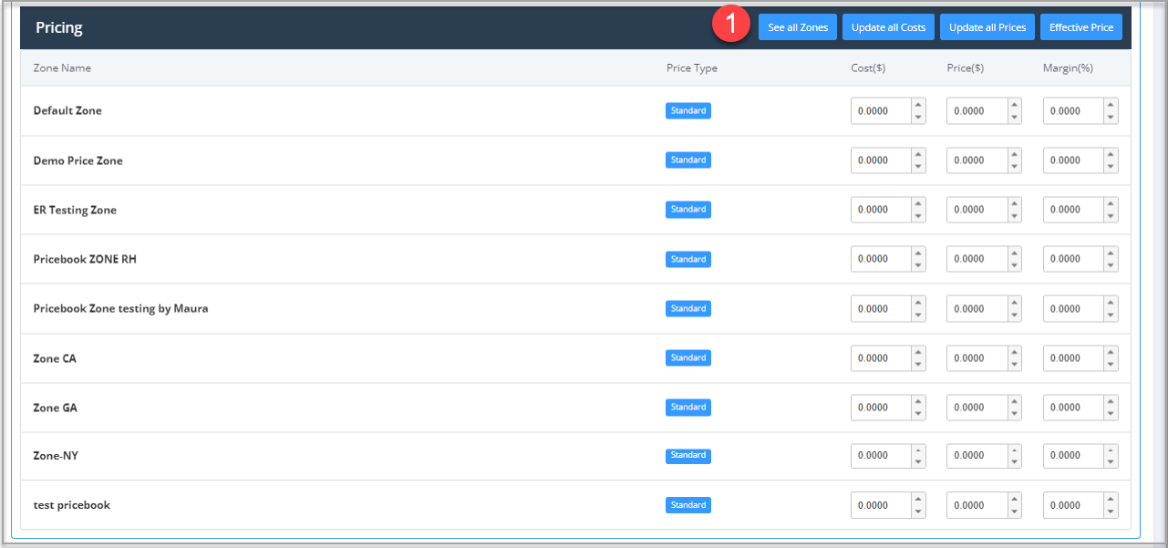Image resolution: width=1168 pixels, height=548 pixels.
Task: Click Standard badge for Default Zone
Action: click(688, 110)
